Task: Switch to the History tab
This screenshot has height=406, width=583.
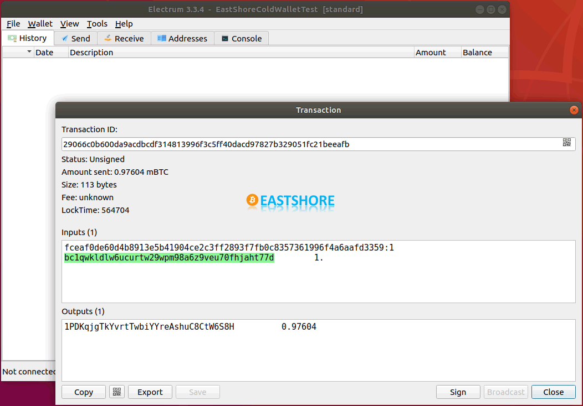Action: click(x=28, y=38)
